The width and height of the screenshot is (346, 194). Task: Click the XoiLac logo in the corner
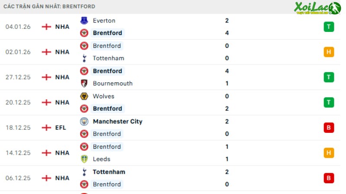coord(317,8)
